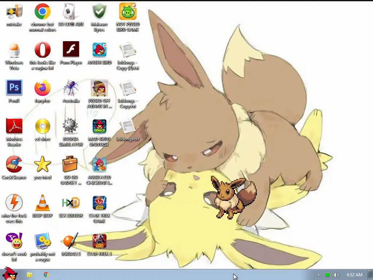Open the 'AGGITATED CHICKENS' Rio game icon
This screenshot has width=373, height=280.
click(x=99, y=164)
